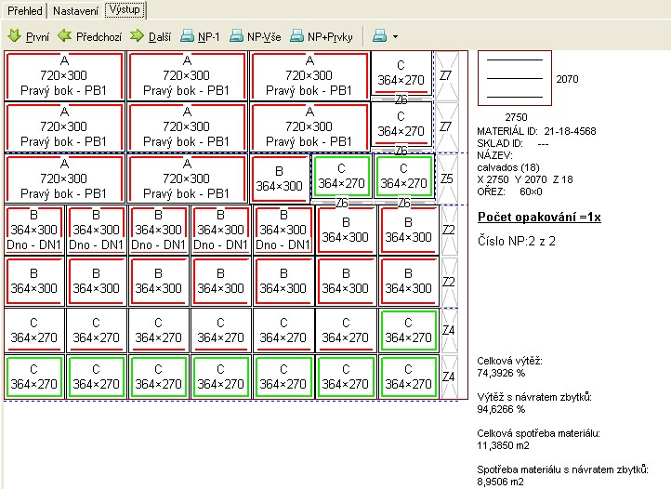671x489 pixels.
Task: Click the 'Počet opakování =1x' text
Action: click(539, 218)
